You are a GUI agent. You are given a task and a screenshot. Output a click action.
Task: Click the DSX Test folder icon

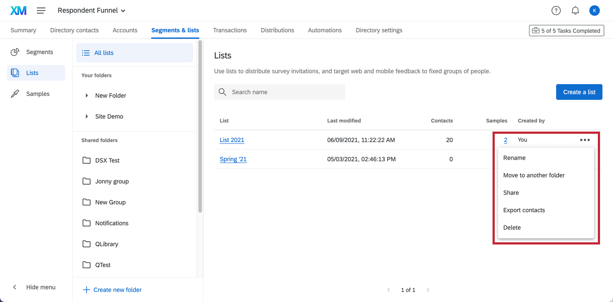(x=87, y=160)
